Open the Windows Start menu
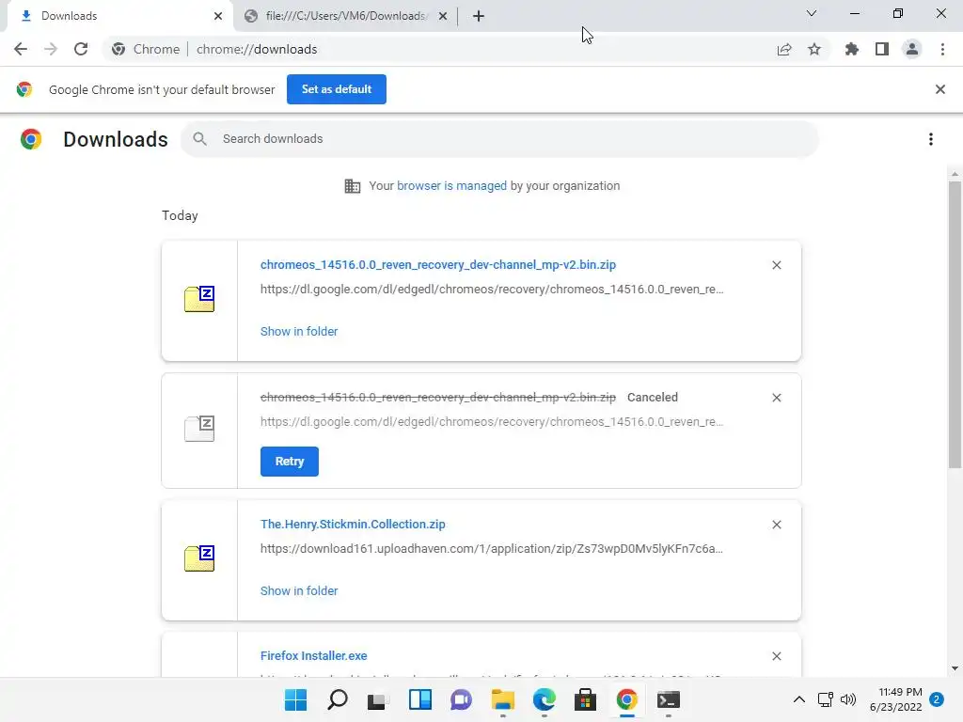 [x=295, y=699]
